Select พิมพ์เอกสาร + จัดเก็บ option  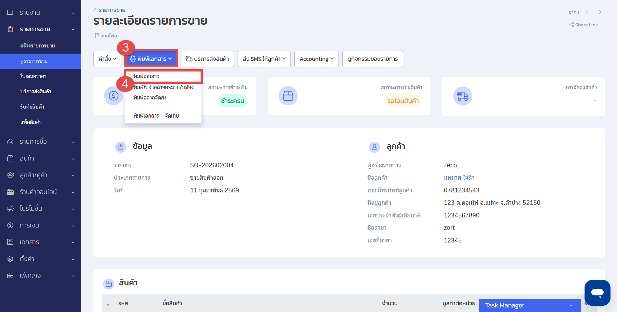pyautogui.click(x=156, y=116)
